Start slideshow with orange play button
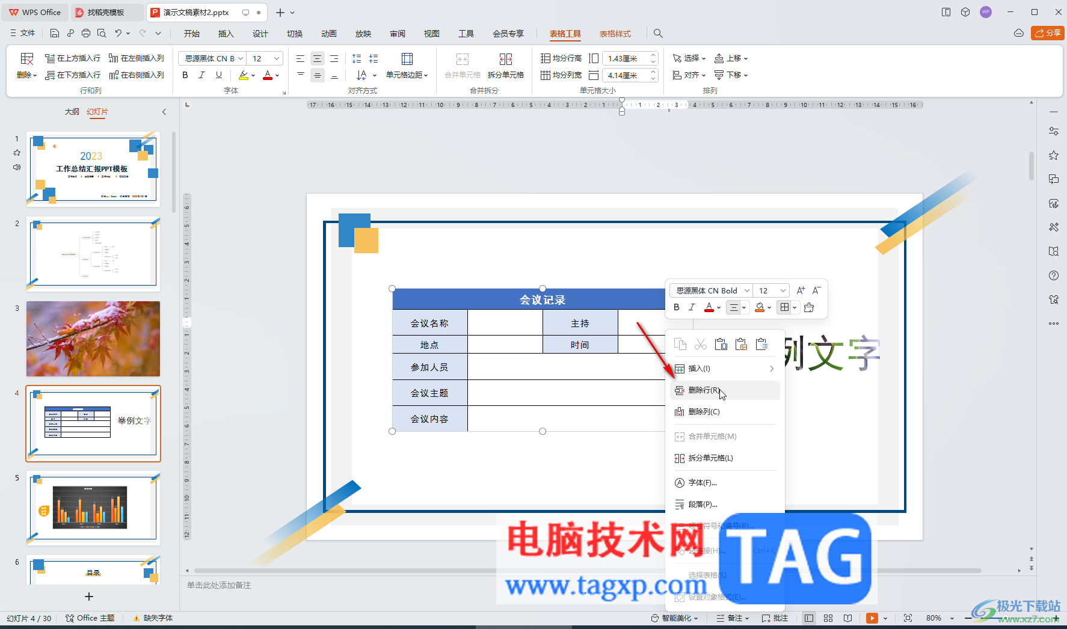The width and height of the screenshot is (1067, 629). click(872, 618)
